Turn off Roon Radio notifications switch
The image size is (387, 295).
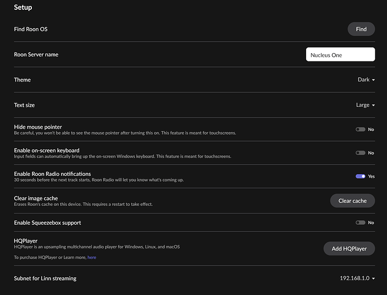[360, 176]
